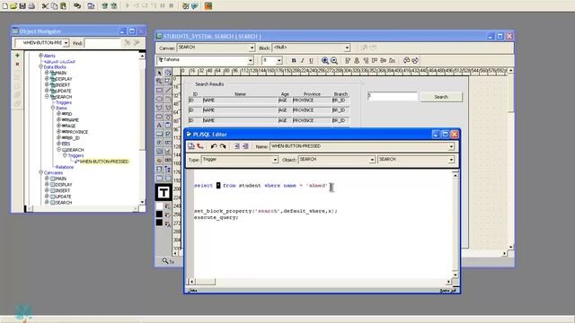
Task: Click the Outdent icon in PL/SQL Editor
Action: 245,146
